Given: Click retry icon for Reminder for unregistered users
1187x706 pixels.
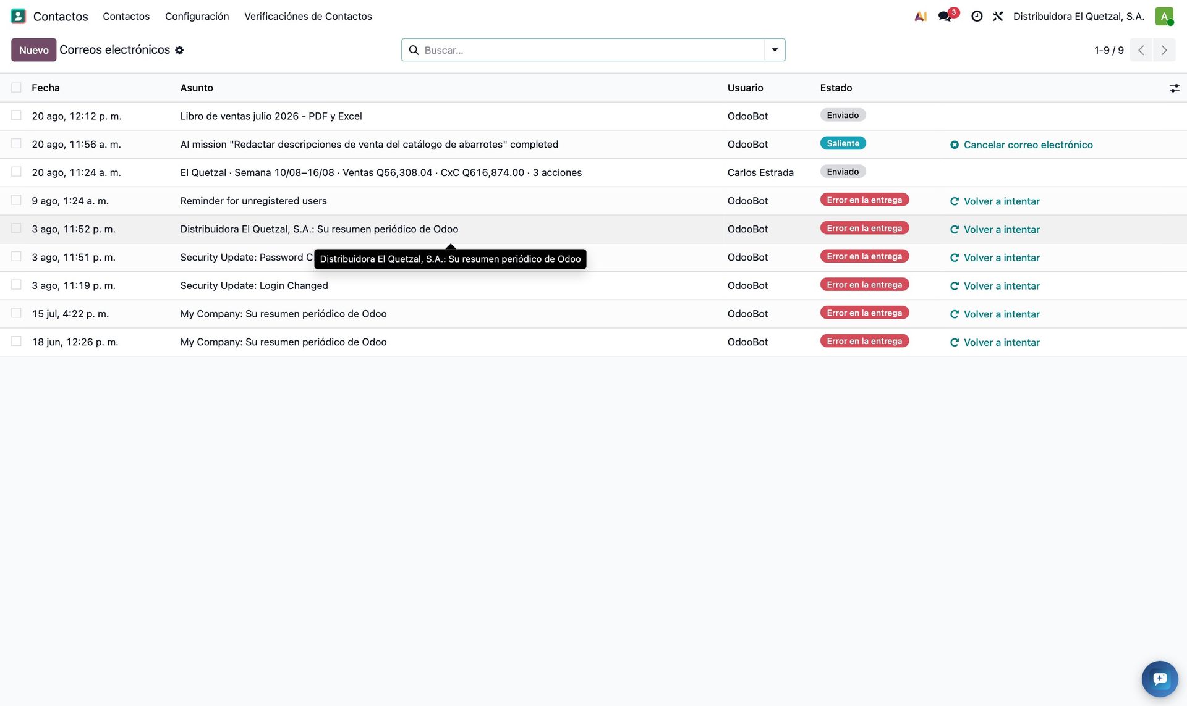Looking at the screenshot, I should tap(955, 201).
